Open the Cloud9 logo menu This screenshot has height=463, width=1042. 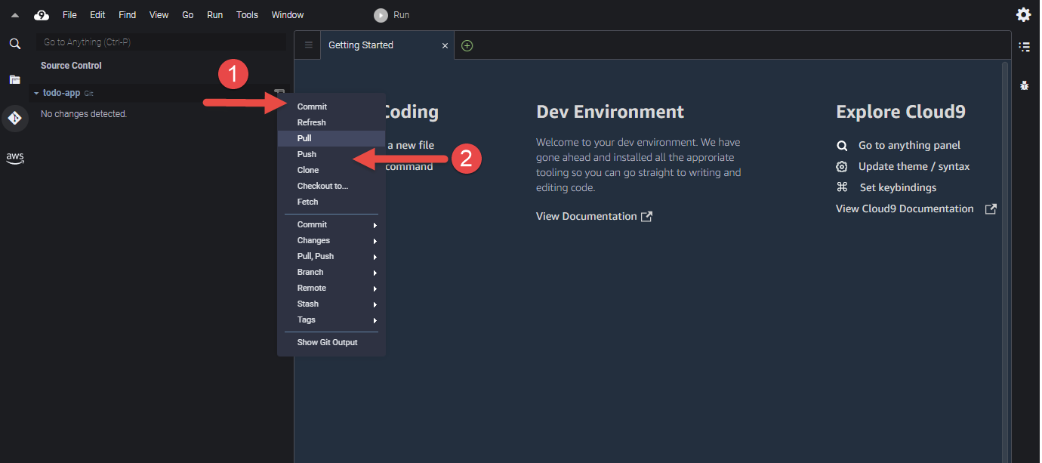pos(42,15)
